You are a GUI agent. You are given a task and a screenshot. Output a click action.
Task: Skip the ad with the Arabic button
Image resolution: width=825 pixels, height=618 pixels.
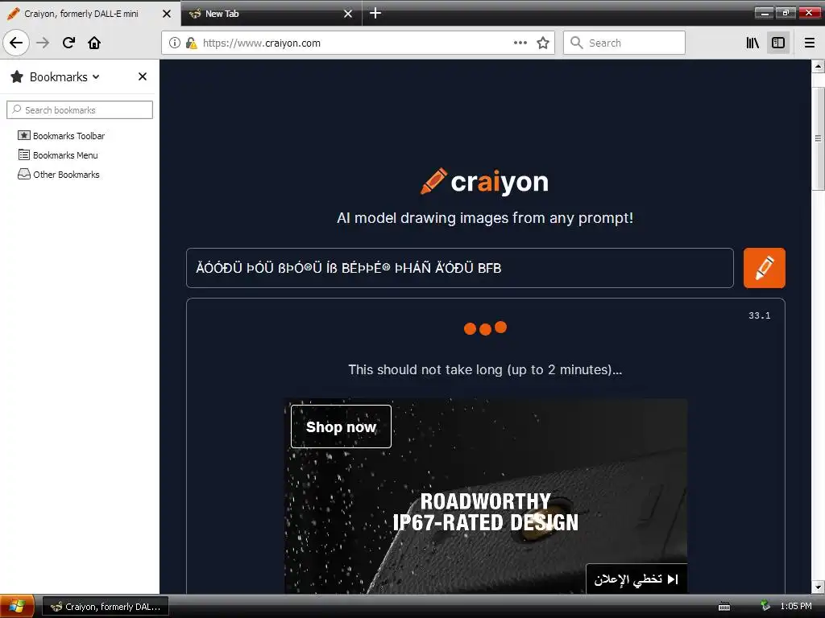[x=636, y=579]
